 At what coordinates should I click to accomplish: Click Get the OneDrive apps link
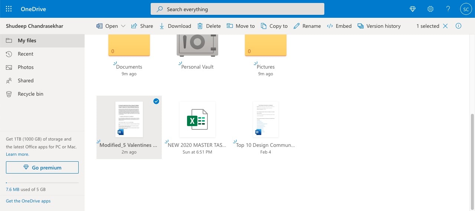click(28, 201)
